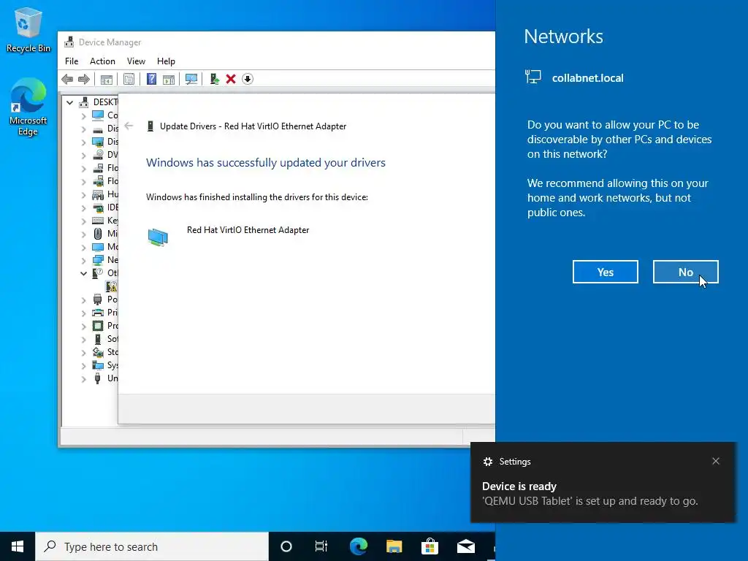Viewport: 748px width, 561px height.
Task: Click the disk drives category icon
Action: tap(98, 130)
